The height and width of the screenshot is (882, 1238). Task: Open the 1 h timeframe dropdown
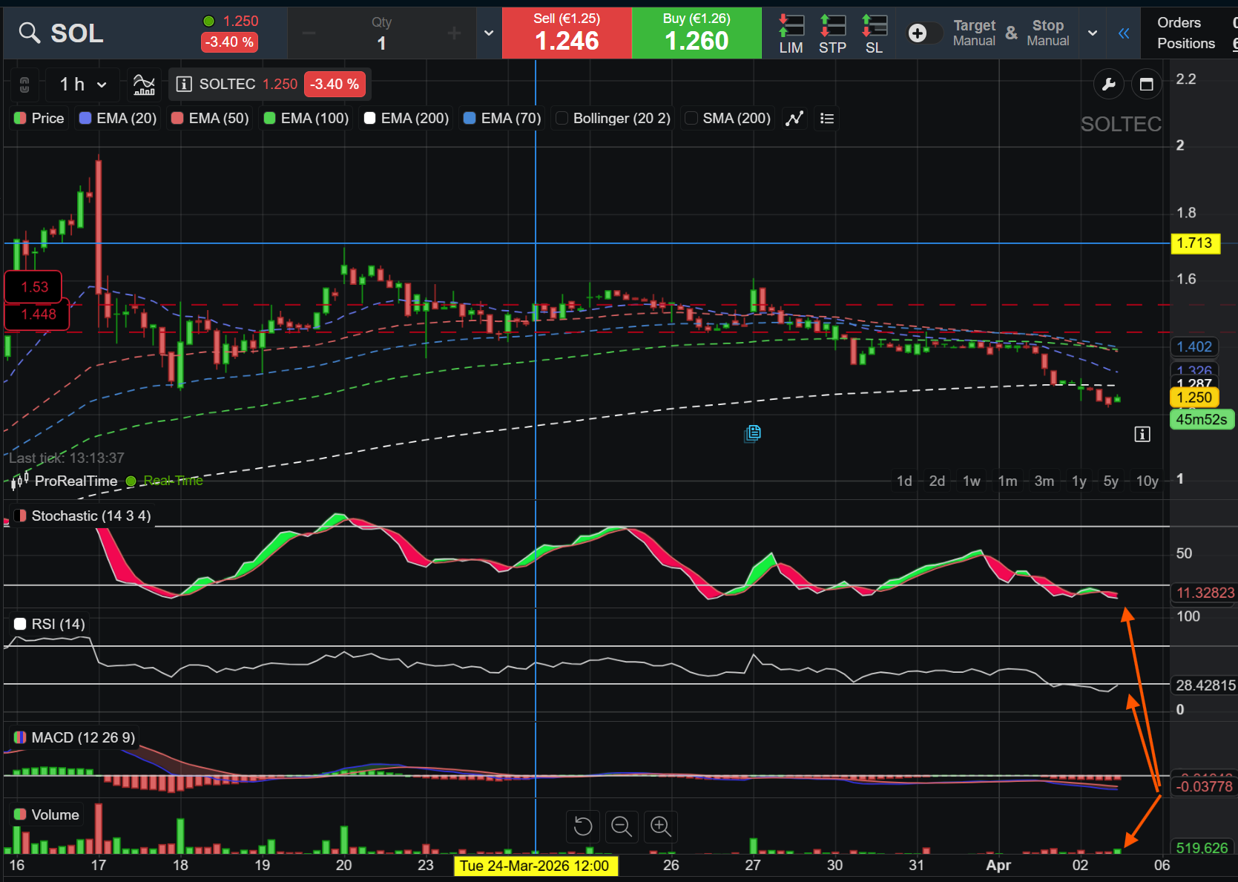(83, 85)
